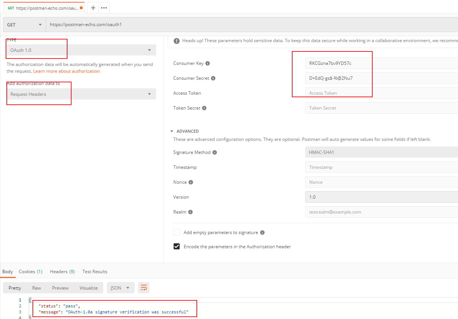Click the request URL field
Image resolution: width=458 pixels, height=319 pixels.
[x=252, y=25]
